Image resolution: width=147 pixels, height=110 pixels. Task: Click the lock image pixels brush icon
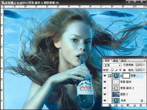point(116,70)
